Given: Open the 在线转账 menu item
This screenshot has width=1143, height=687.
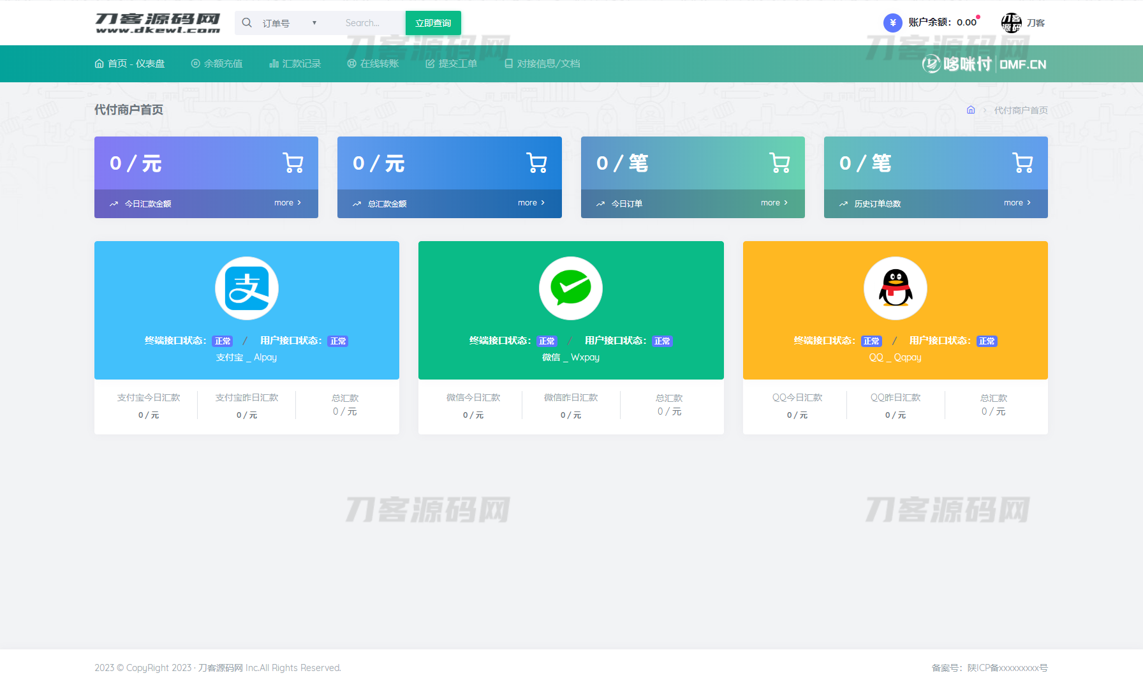Looking at the screenshot, I should pyautogui.click(x=373, y=64).
